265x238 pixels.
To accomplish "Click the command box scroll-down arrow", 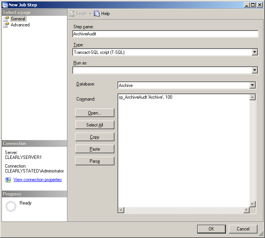I will [253, 204].
